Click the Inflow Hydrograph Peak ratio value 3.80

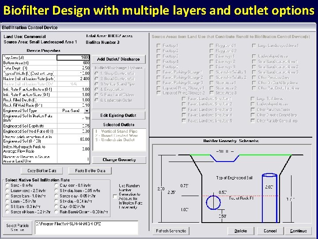[x=73, y=149]
